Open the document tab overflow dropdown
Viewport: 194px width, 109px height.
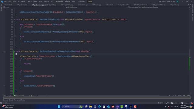click(188, 5)
